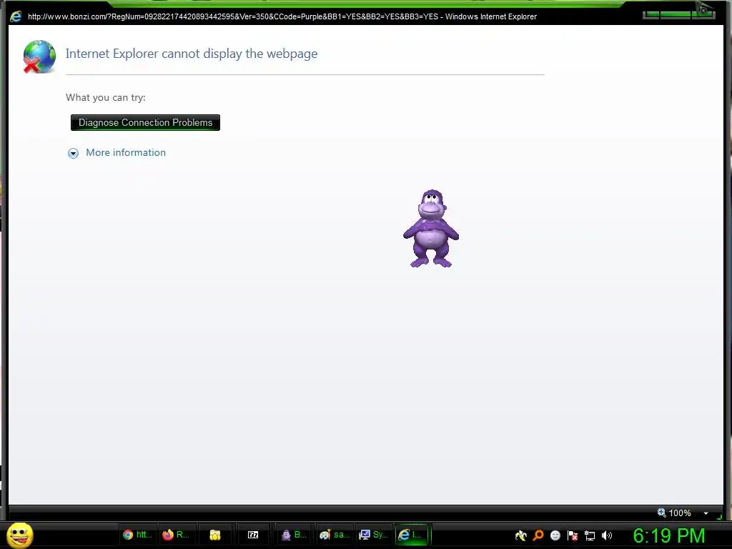This screenshot has height=549, width=732.
Task: Click the globe error icon
Action: tap(39, 56)
